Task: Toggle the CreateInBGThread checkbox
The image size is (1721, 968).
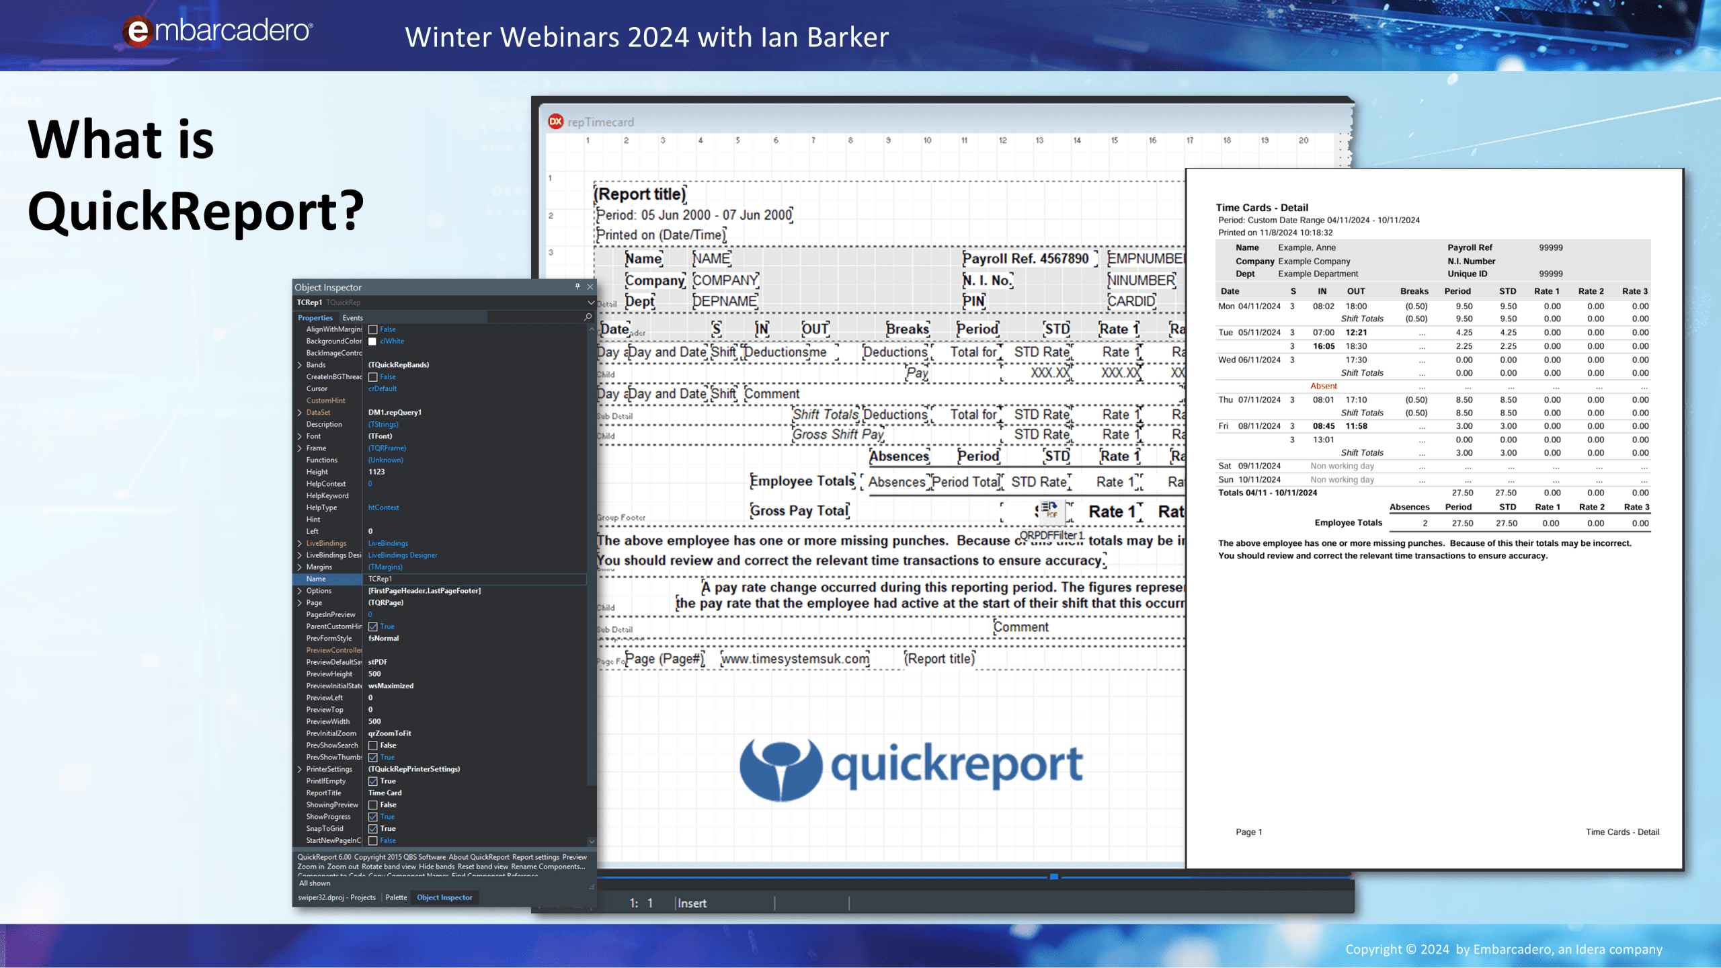Action: 373,377
